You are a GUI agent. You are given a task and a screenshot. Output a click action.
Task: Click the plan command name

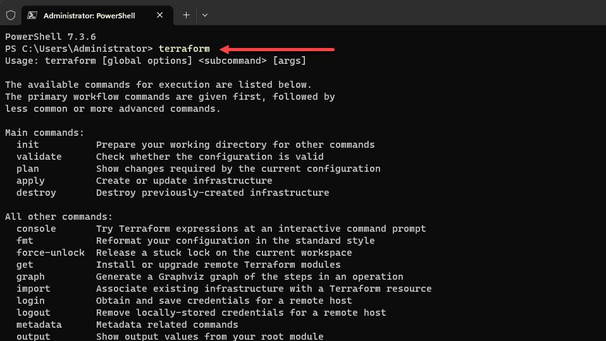point(28,169)
